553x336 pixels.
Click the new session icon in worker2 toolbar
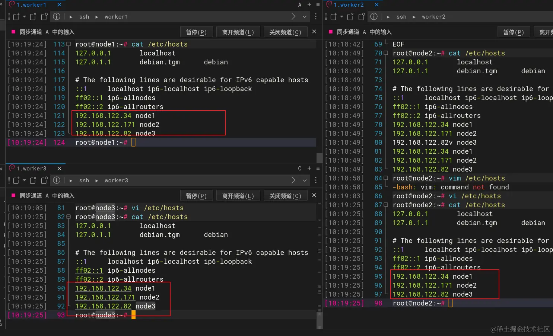333,17
